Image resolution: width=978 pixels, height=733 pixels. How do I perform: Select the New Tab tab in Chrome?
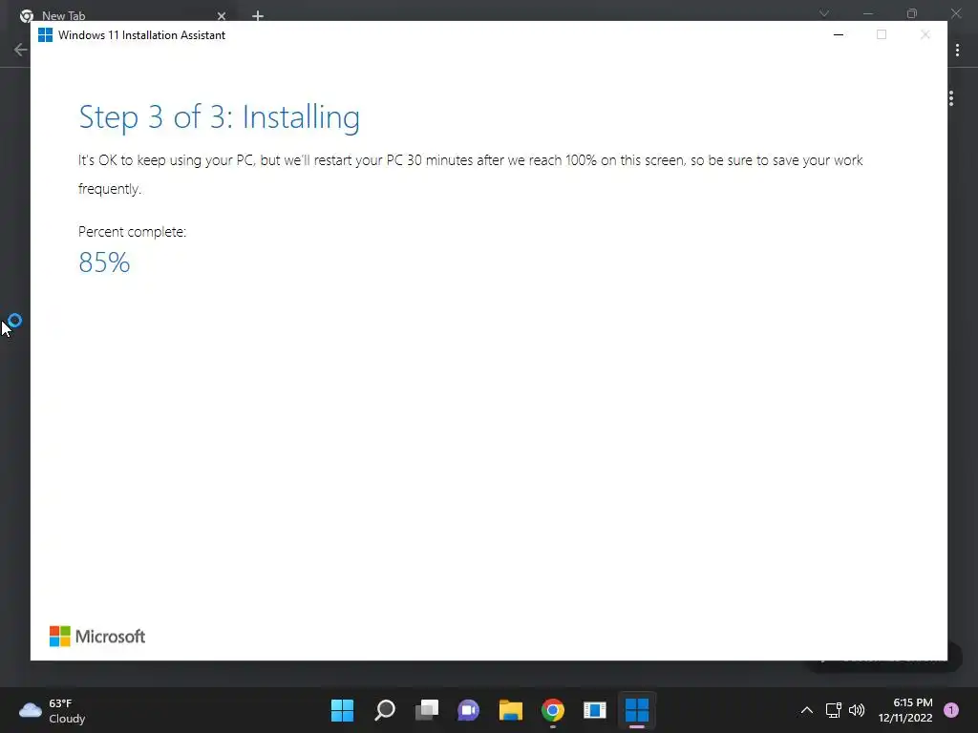pyautogui.click(x=121, y=15)
